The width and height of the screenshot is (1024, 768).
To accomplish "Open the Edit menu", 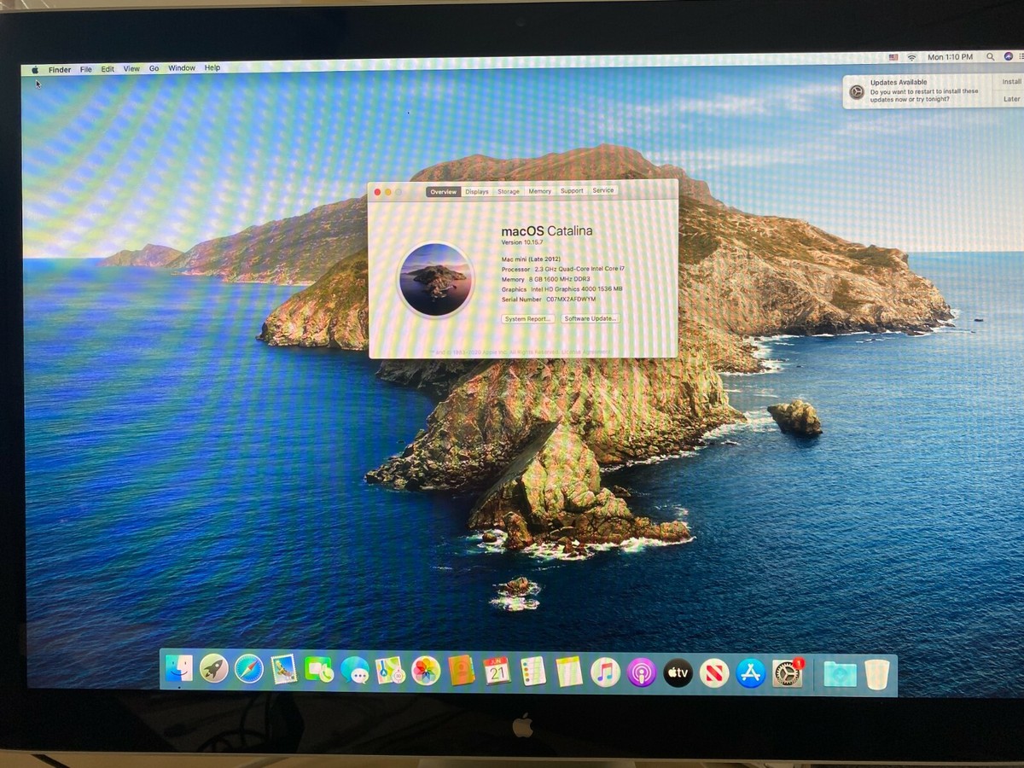I will pyautogui.click(x=108, y=69).
